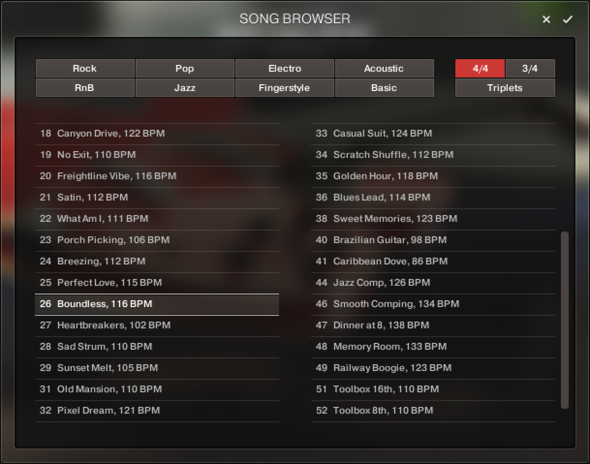Select the Jazz genre filter
The image size is (590, 464).
184,88
